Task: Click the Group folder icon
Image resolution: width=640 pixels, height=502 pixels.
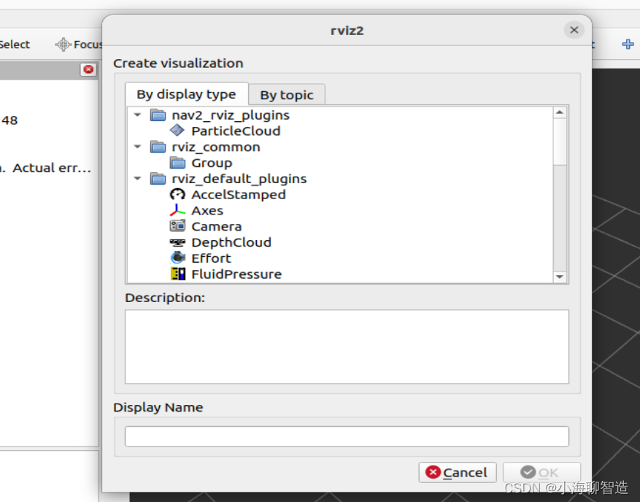Action: [177, 163]
